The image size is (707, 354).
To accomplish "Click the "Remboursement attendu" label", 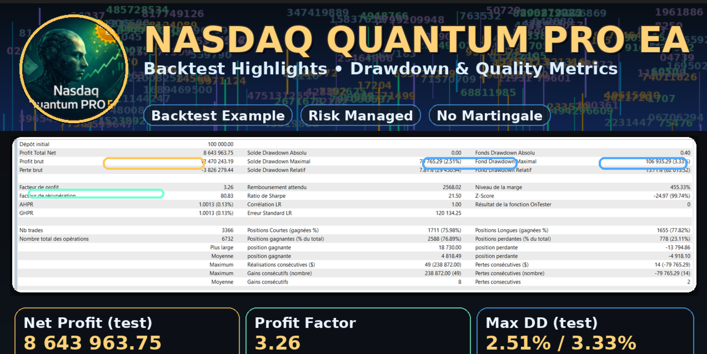I will (x=277, y=188).
